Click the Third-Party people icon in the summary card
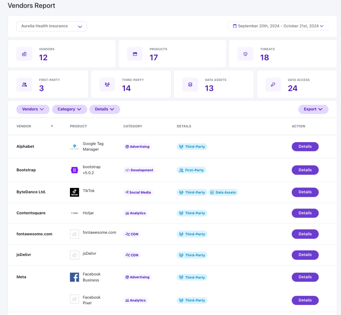Screen dimensions: 341x315 pyautogui.click(x=107, y=85)
